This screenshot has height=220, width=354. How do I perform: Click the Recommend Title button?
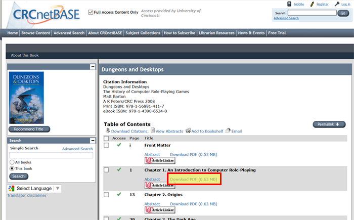[x=29, y=129]
